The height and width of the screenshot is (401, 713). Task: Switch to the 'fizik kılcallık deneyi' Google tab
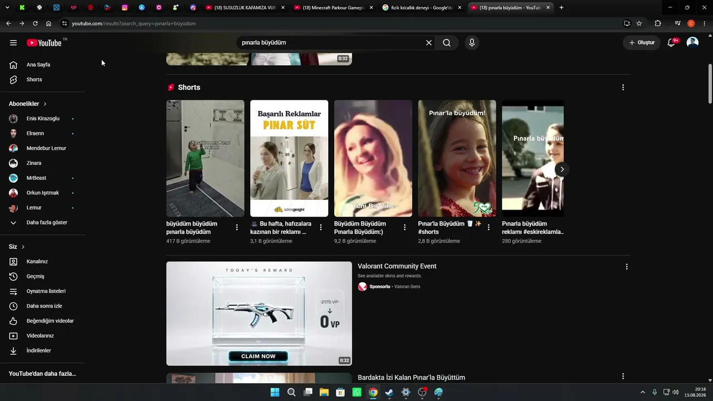pyautogui.click(x=422, y=8)
